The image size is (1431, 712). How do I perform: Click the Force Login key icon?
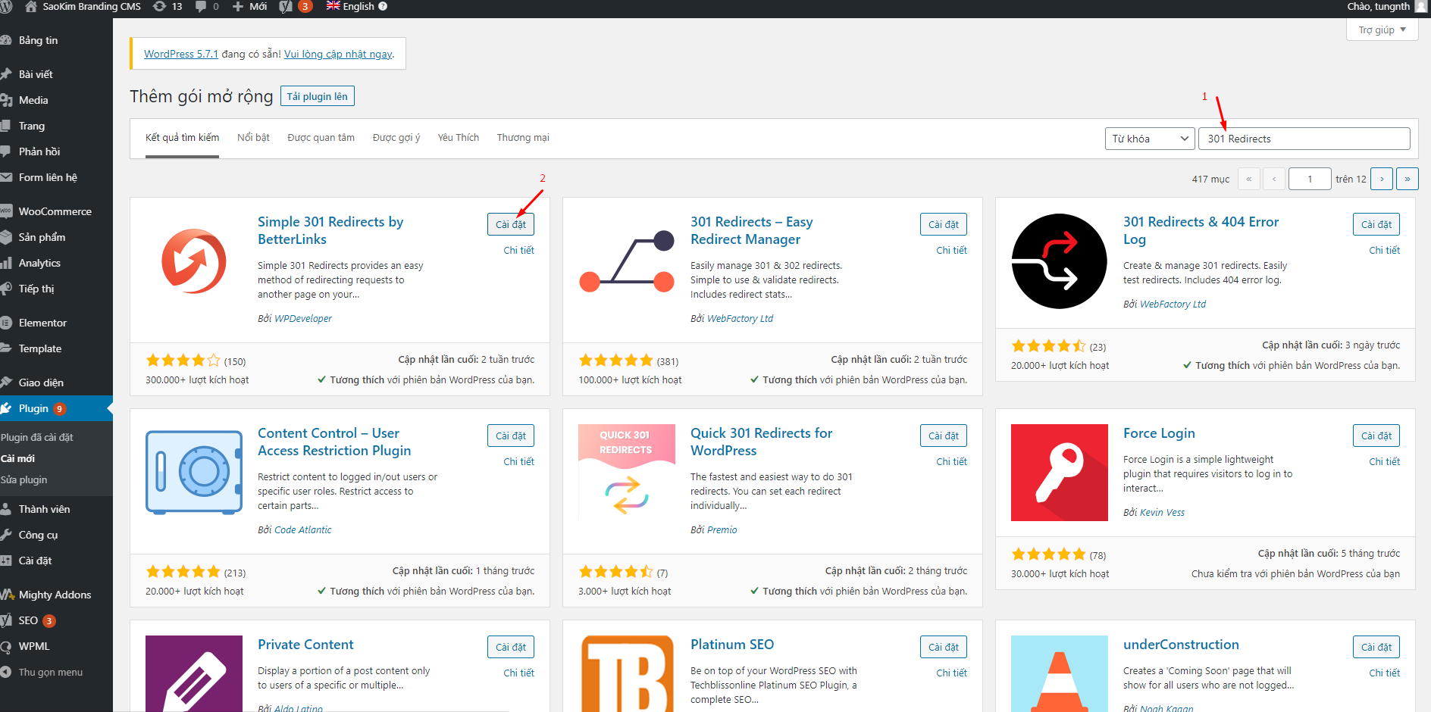(x=1059, y=473)
